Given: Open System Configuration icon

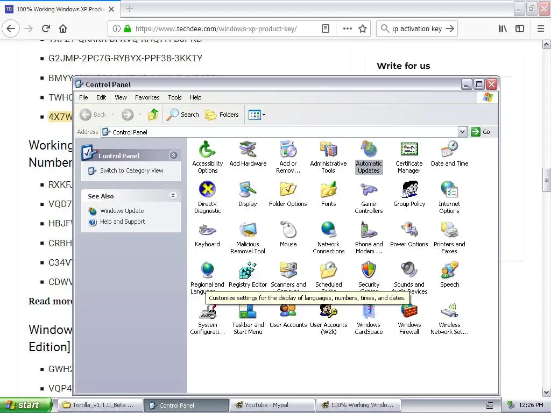Looking at the screenshot, I should point(207,319).
